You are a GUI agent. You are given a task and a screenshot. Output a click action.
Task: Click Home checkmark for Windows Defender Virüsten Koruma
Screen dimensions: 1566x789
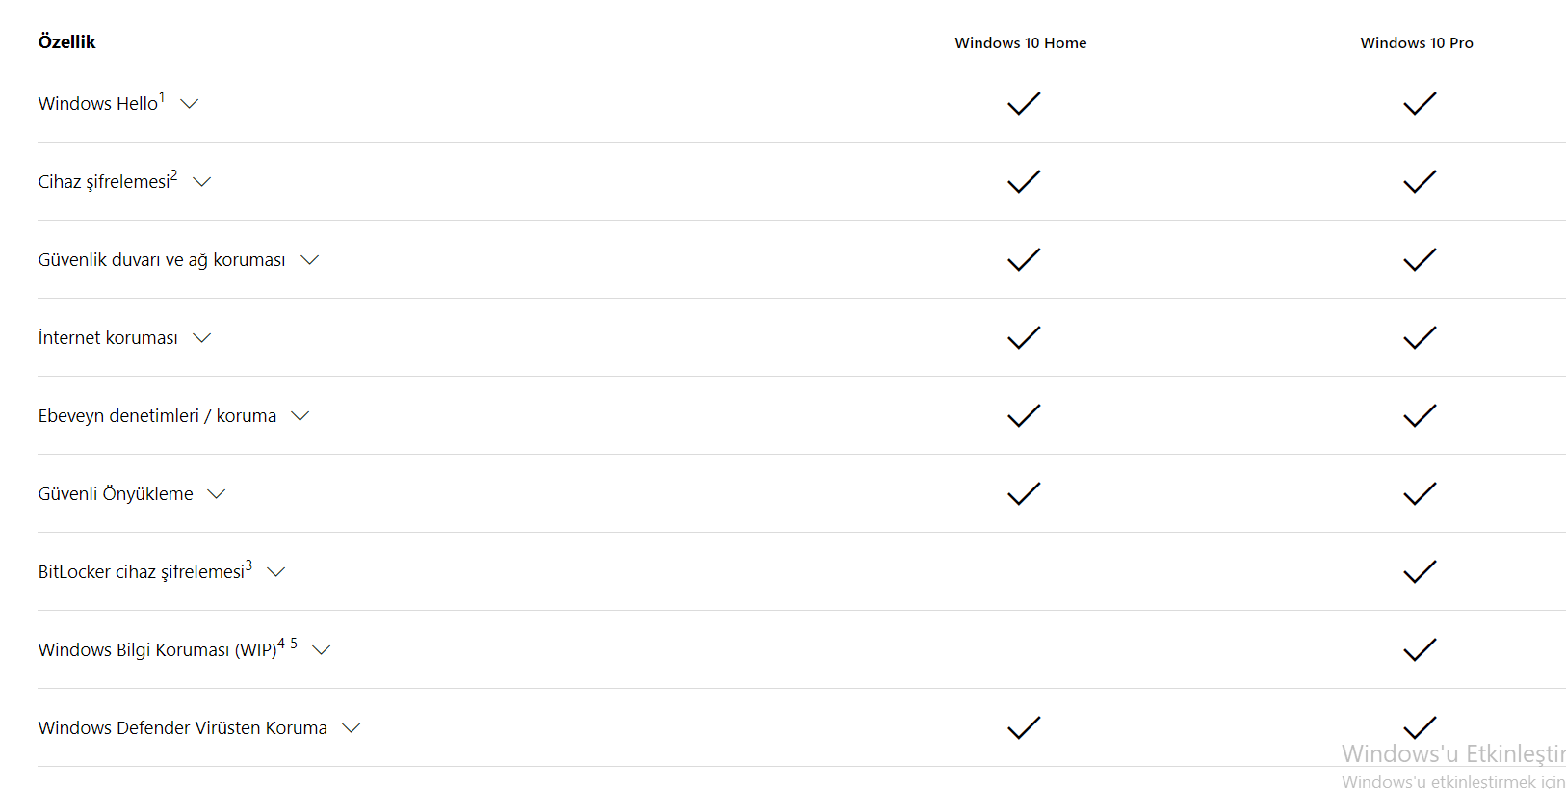[x=1023, y=727]
